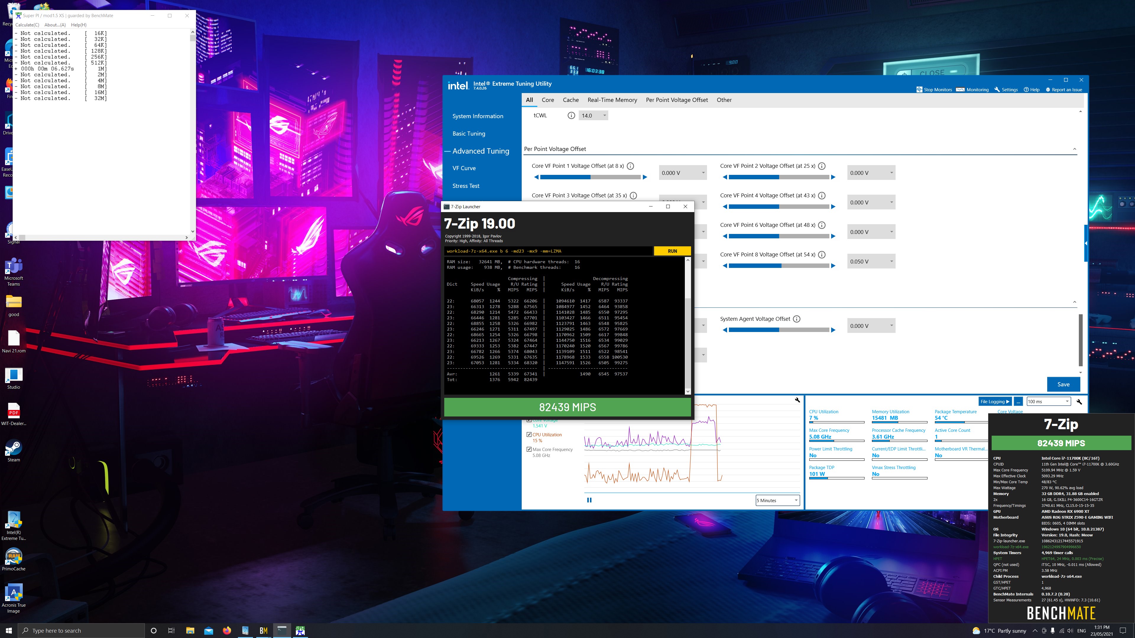Toggle Max Core Frequency graph checkbox
1135x638 pixels.
pos(529,449)
